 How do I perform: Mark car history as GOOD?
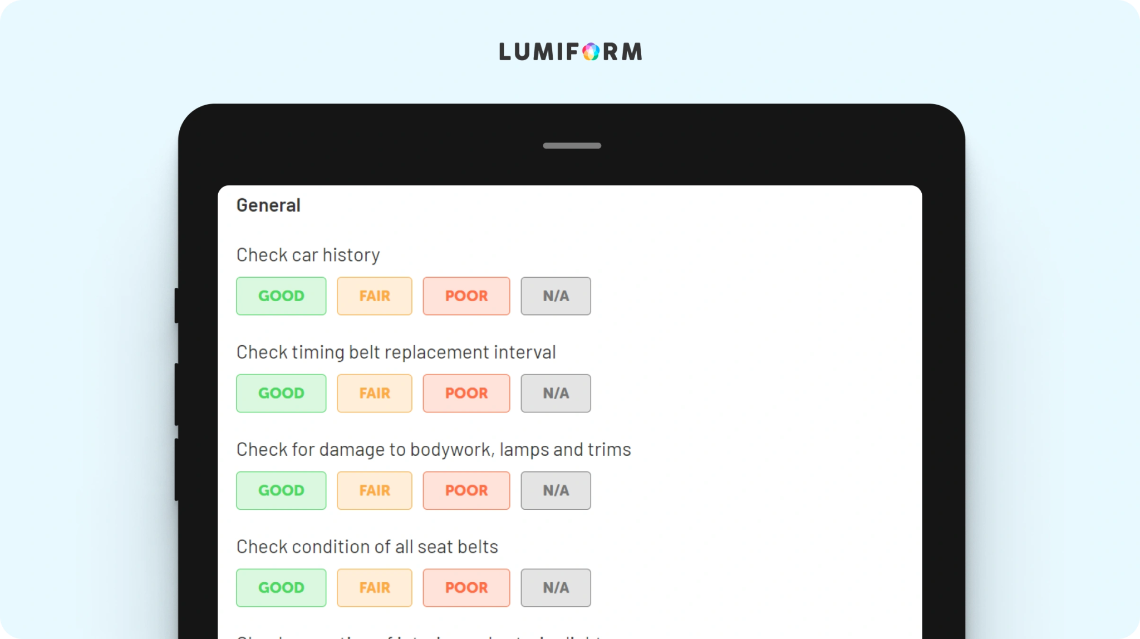coord(281,296)
